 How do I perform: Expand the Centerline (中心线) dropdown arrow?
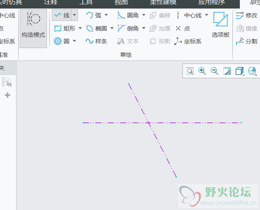click(x=207, y=15)
